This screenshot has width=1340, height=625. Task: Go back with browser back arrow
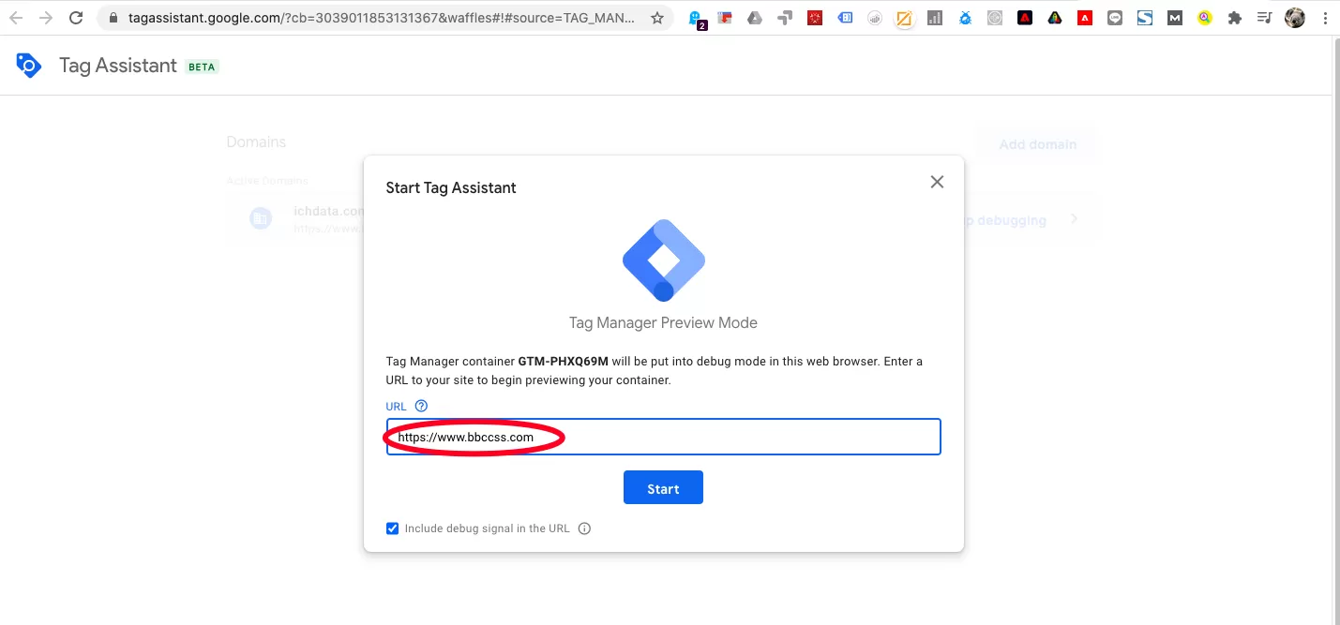click(16, 18)
